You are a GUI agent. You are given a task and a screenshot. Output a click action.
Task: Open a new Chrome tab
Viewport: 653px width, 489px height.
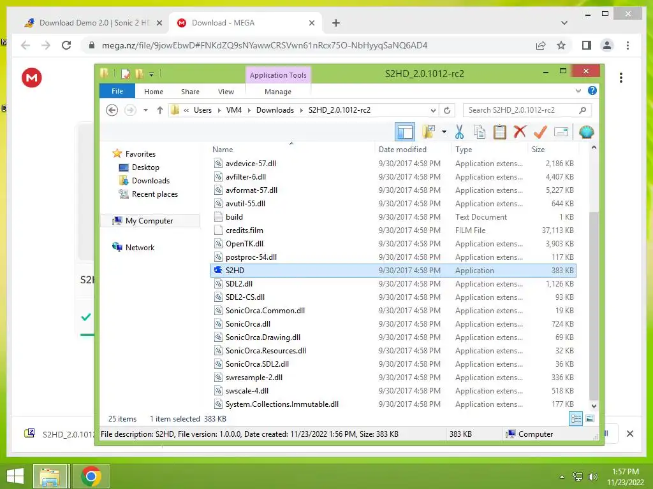coord(335,23)
